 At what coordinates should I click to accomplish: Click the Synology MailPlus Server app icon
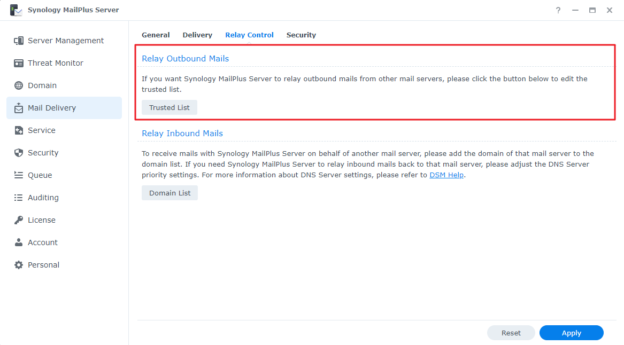(16, 10)
